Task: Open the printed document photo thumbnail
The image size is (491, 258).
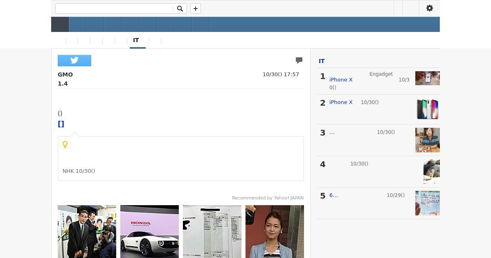Action: coord(212,231)
